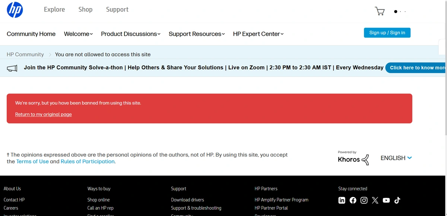Screen dimensions: 447x216
Task: Open HP's Instagram page icon
Action: tap(364, 200)
